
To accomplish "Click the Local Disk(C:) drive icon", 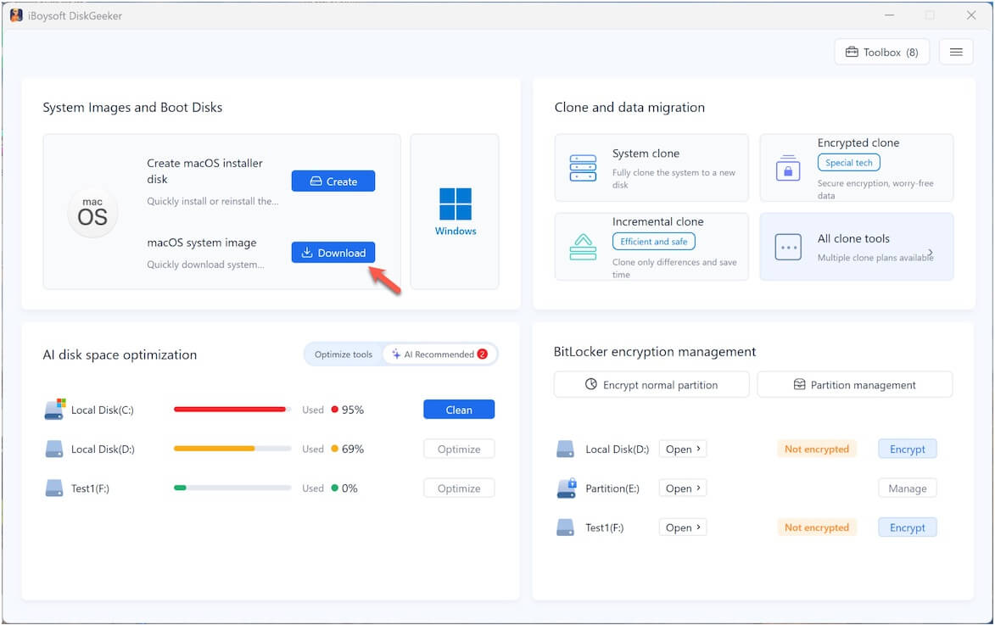I will coord(54,410).
